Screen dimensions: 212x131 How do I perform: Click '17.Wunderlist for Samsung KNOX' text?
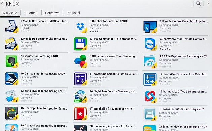coord(111,109)
